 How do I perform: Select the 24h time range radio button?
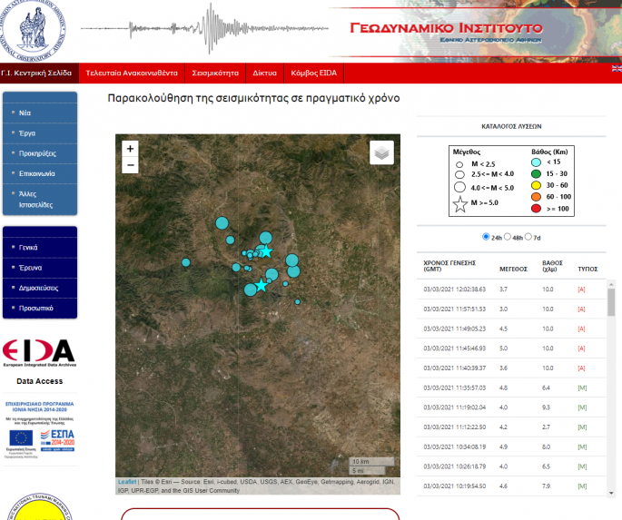click(x=486, y=236)
